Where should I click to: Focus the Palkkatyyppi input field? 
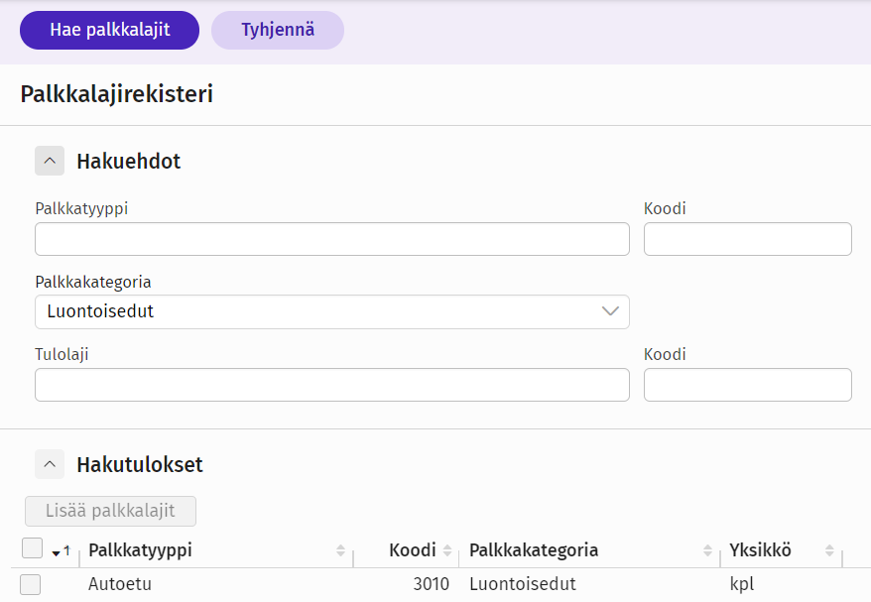click(x=331, y=239)
